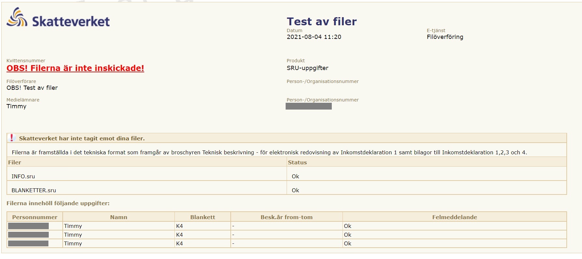582x259 pixels.
Task: Click the 'Besk.år from-tom' column header
Action: pos(287,217)
